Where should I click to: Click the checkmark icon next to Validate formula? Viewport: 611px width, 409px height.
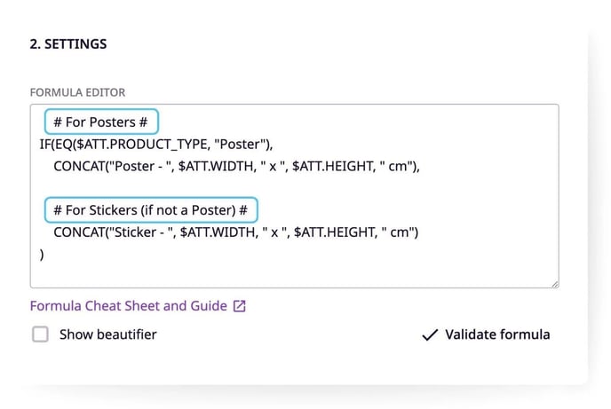coord(430,334)
